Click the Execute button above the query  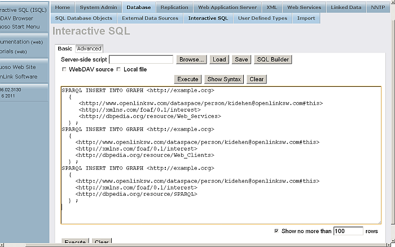(x=187, y=79)
